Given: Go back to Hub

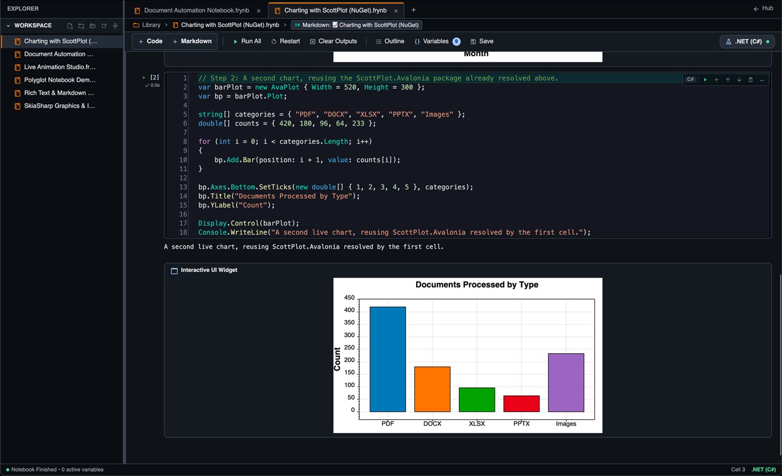Looking at the screenshot, I should pyautogui.click(x=763, y=8).
